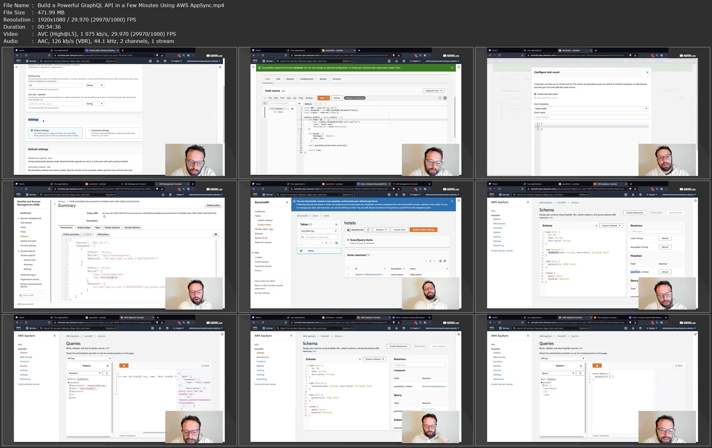Image resolution: width=712 pixels, height=448 pixels.
Task: Open Policy usage tab in IAM thumbnail
Action: tap(84, 228)
